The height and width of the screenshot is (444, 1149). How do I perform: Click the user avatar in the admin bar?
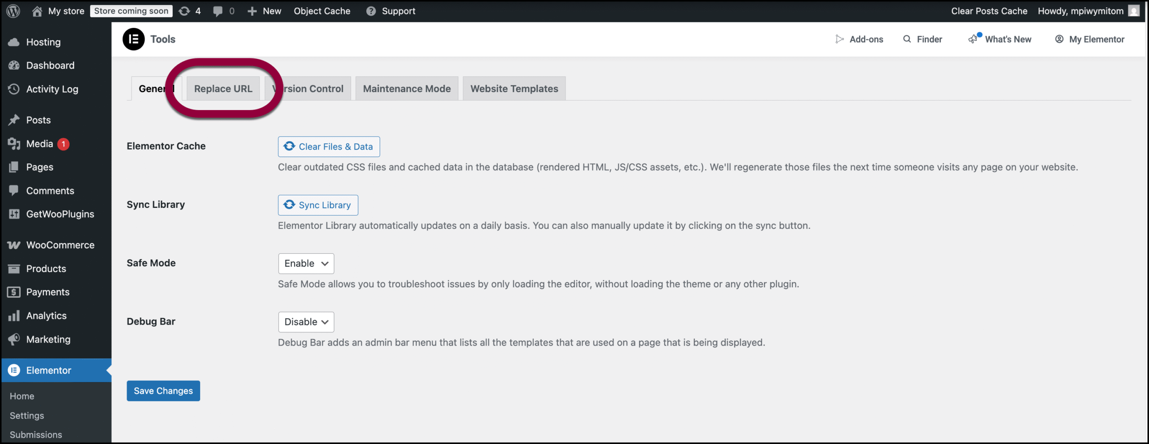pyautogui.click(x=1134, y=11)
